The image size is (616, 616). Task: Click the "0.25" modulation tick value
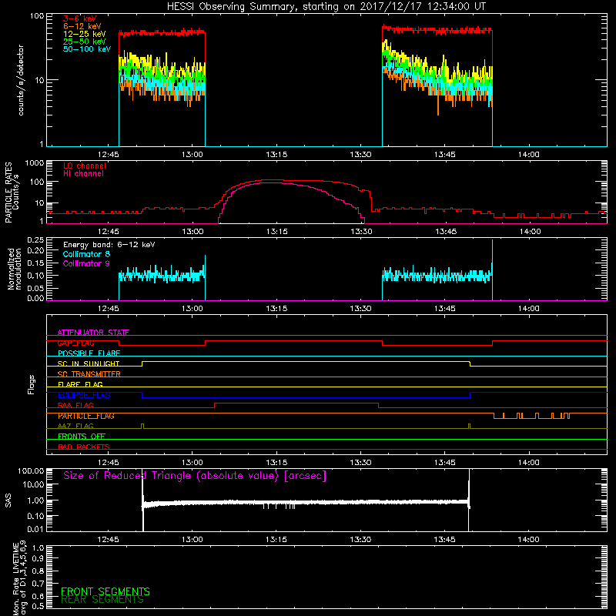point(35,240)
